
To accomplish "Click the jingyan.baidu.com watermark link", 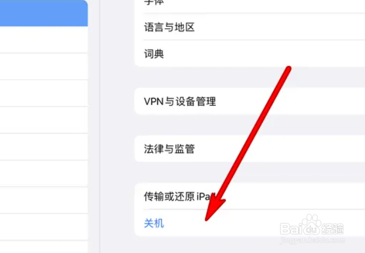I will pos(312,240).
